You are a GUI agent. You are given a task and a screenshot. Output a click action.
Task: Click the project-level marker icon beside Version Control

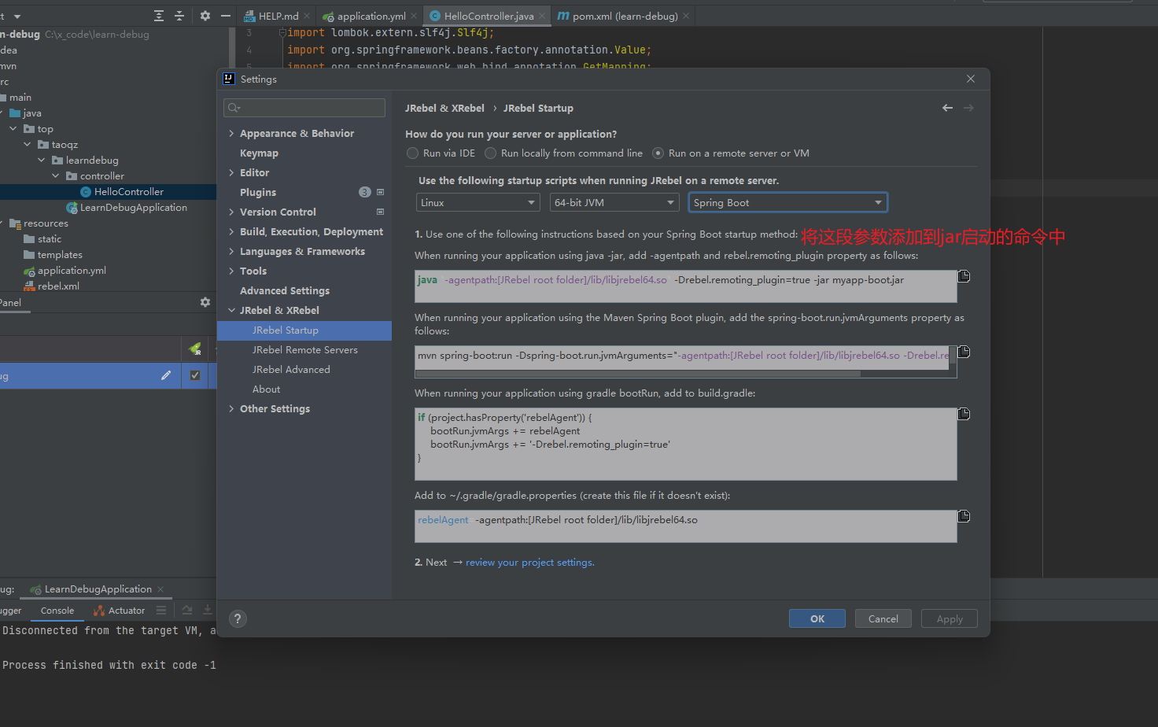click(381, 212)
